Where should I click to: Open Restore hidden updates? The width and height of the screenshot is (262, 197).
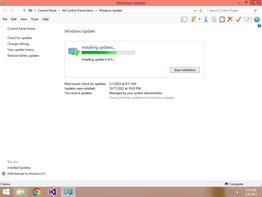coord(23,56)
